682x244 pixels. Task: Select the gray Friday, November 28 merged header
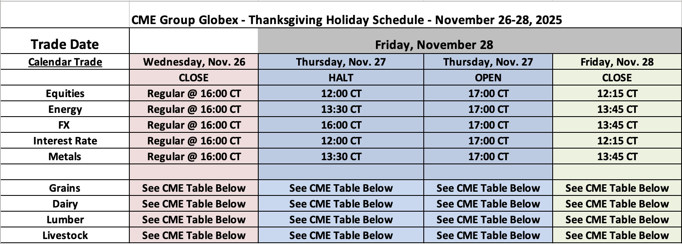click(x=434, y=44)
